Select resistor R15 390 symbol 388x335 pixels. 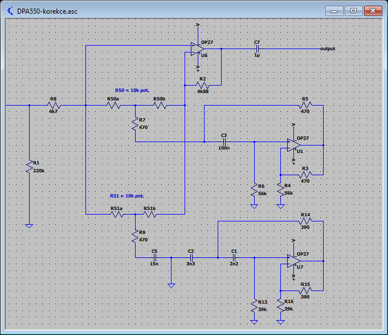(x=305, y=290)
